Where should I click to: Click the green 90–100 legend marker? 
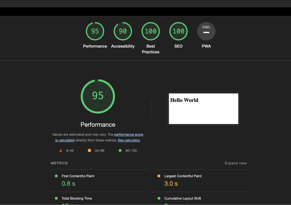tap(120, 150)
